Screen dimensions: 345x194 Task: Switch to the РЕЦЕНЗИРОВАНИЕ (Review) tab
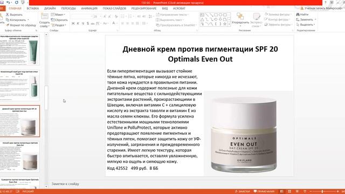144,9
